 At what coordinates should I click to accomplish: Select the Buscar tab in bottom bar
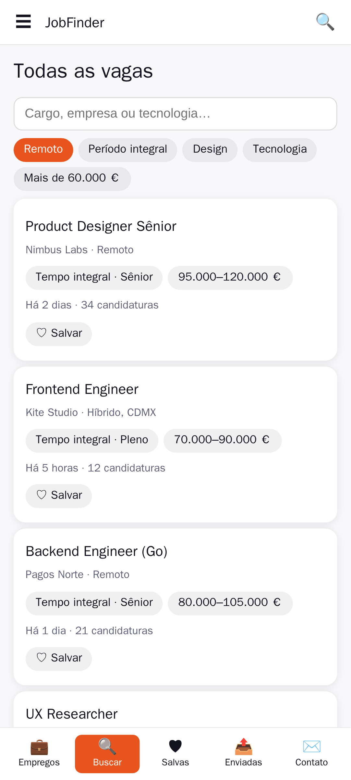click(x=107, y=754)
